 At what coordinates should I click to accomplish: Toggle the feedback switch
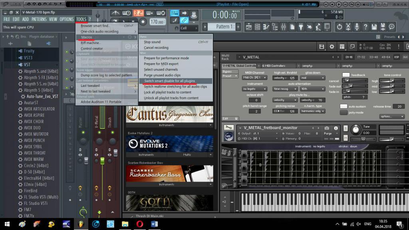point(346,75)
